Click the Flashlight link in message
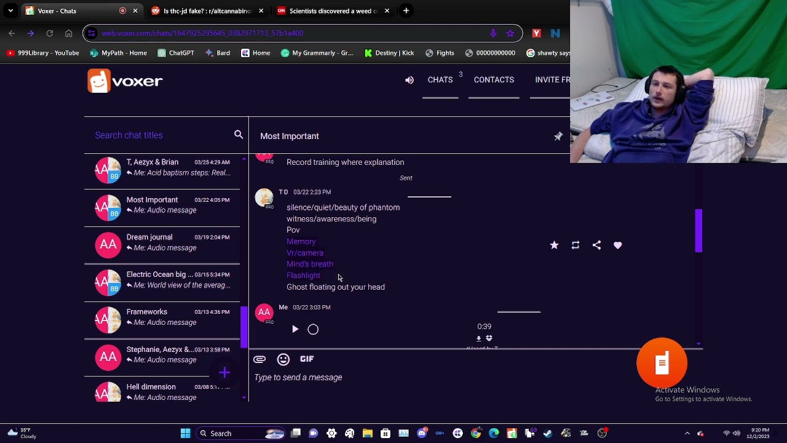Viewport: 787px width, 443px height. click(303, 276)
